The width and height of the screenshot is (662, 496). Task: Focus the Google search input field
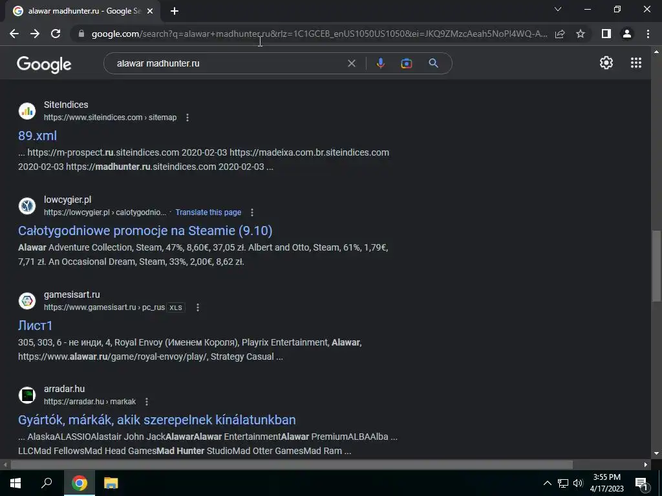pyautogui.click(x=228, y=63)
